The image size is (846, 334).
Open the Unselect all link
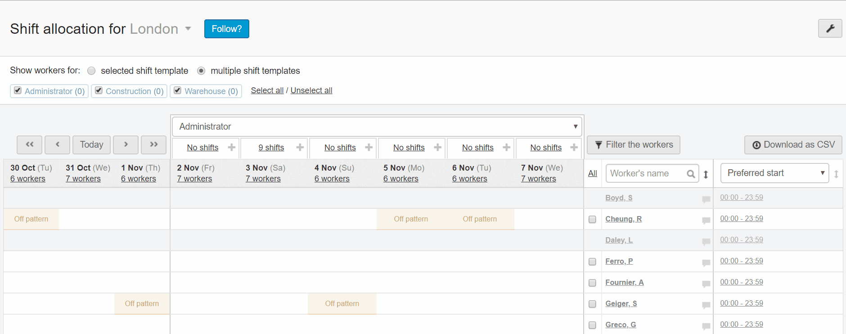(311, 90)
